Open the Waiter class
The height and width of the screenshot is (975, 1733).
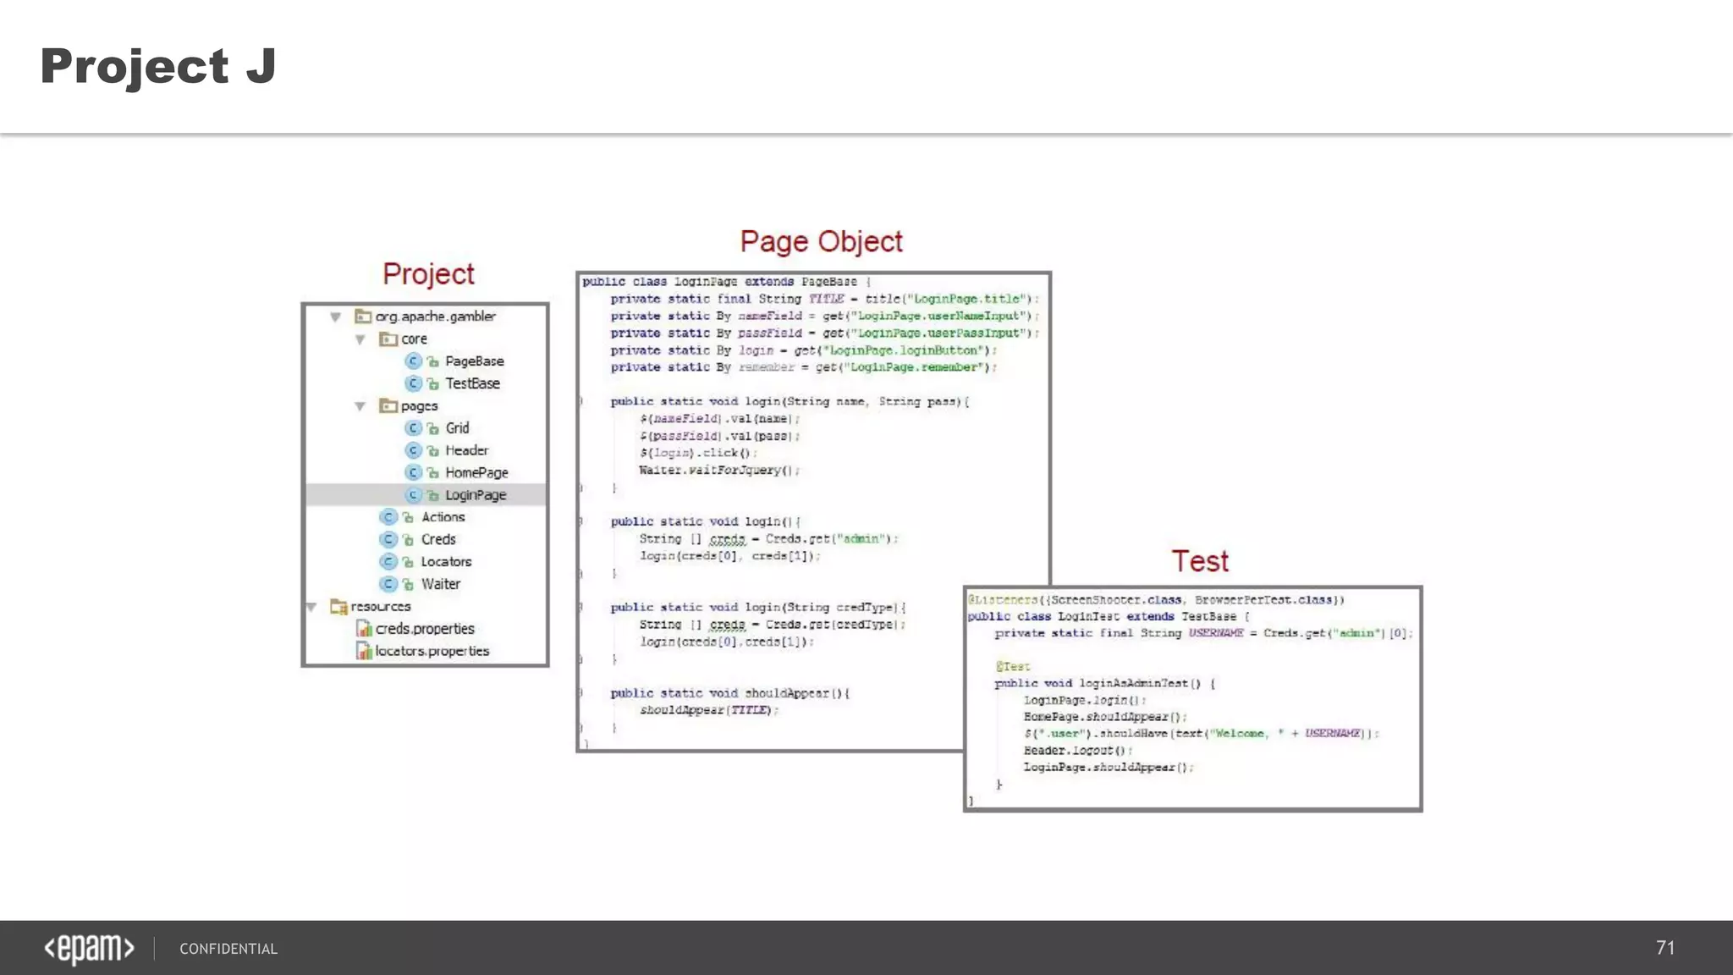coord(441,584)
